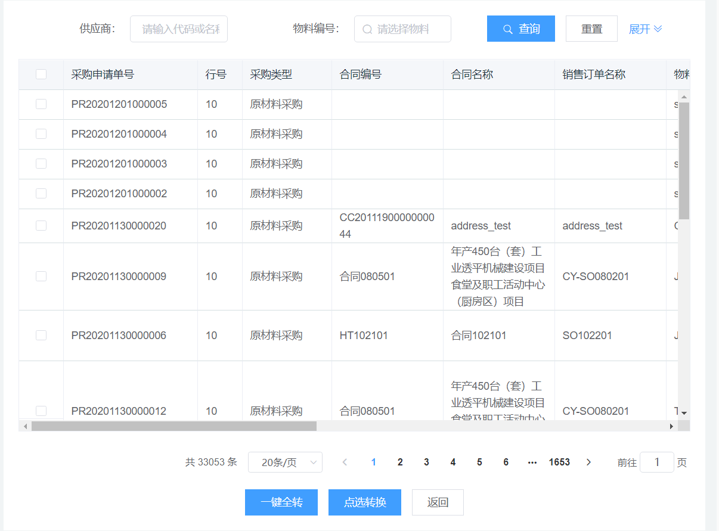
Task: Jump to last page 1653
Action: [559, 462]
